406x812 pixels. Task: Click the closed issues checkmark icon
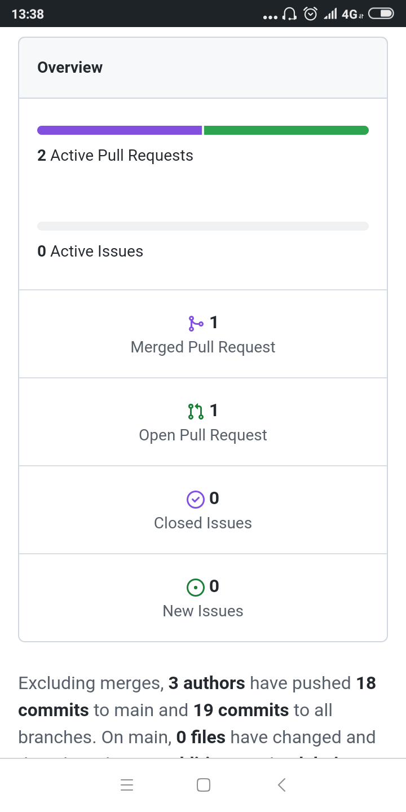click(x=195, y=499)
